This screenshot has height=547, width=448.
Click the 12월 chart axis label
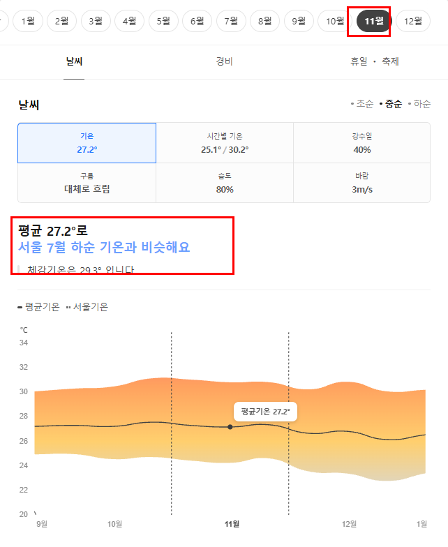(x=349, y=524)
